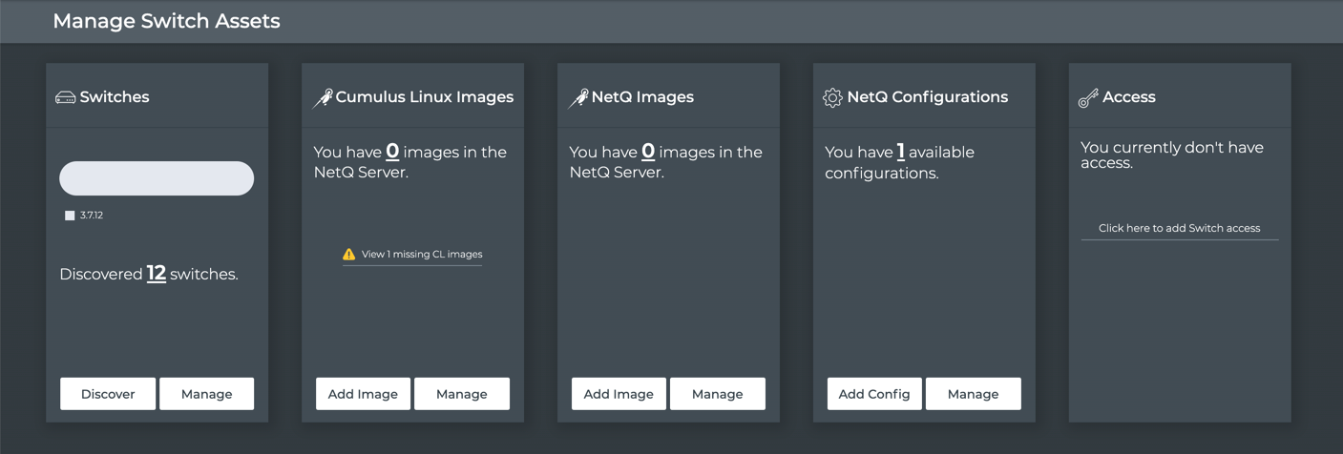Viewport: 1343px width, 454px height.
Task: Click the NetQ Images rocket icon
Action: pos(577,97)
